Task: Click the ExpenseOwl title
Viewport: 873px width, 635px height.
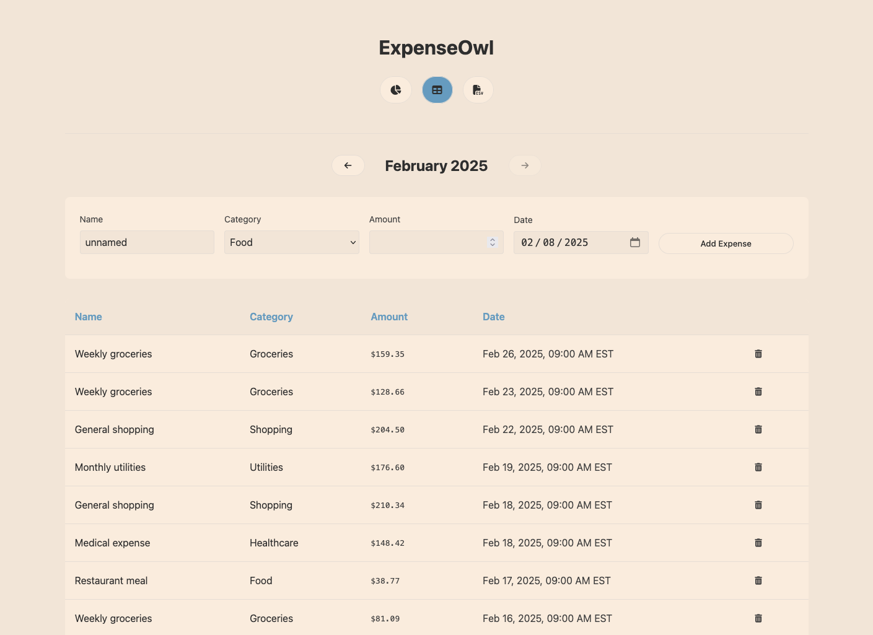Action: [x=436, y=48]
